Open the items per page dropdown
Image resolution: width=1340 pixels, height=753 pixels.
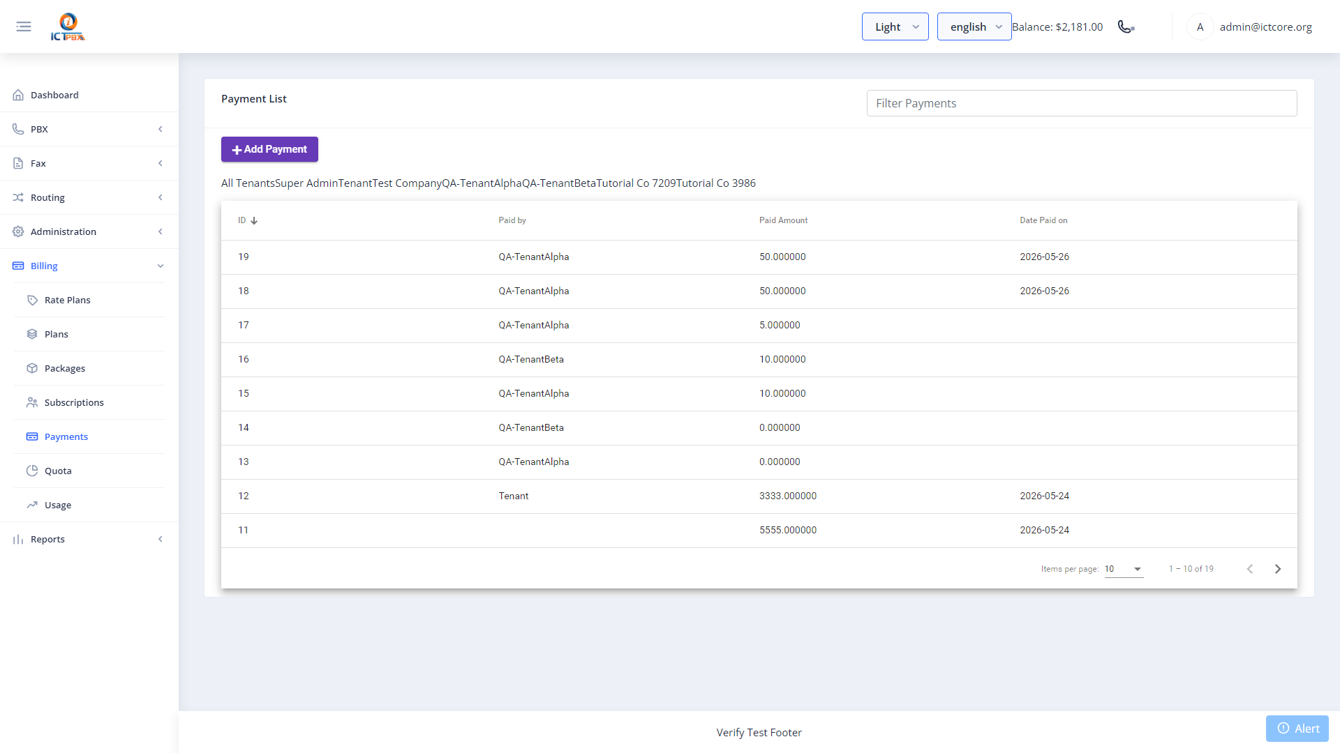[x=1124, y=569]
